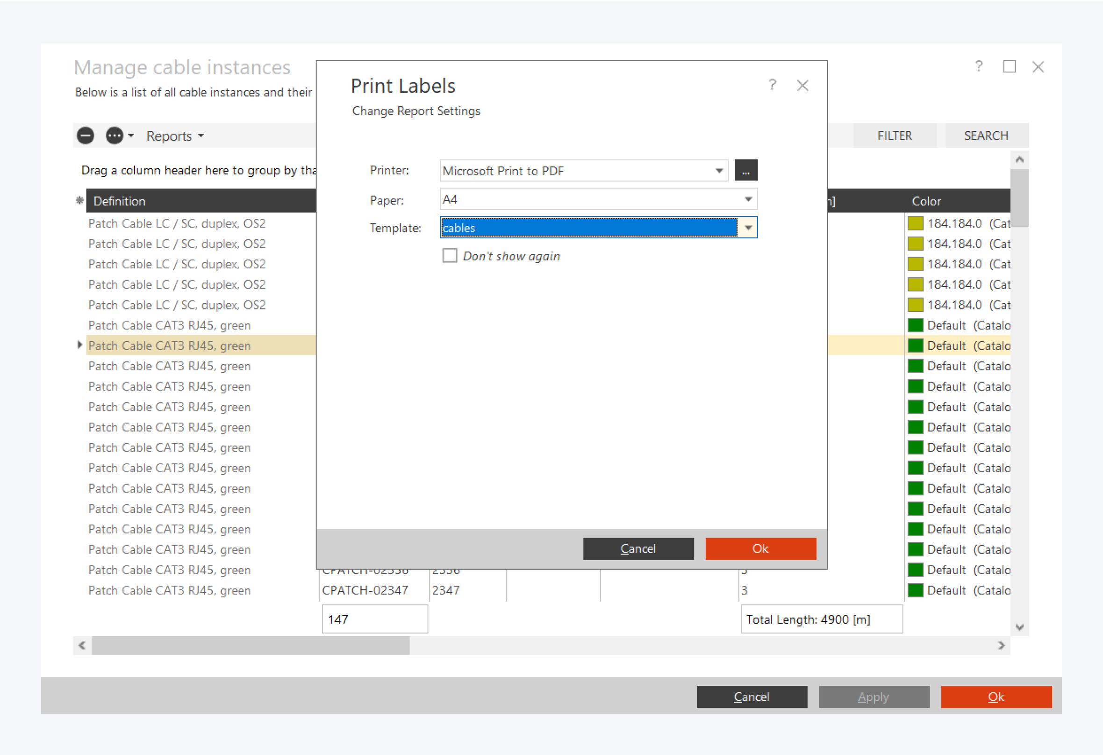Click the Manage cable instances help icon

pyautogui.click(x=979, y=67)
